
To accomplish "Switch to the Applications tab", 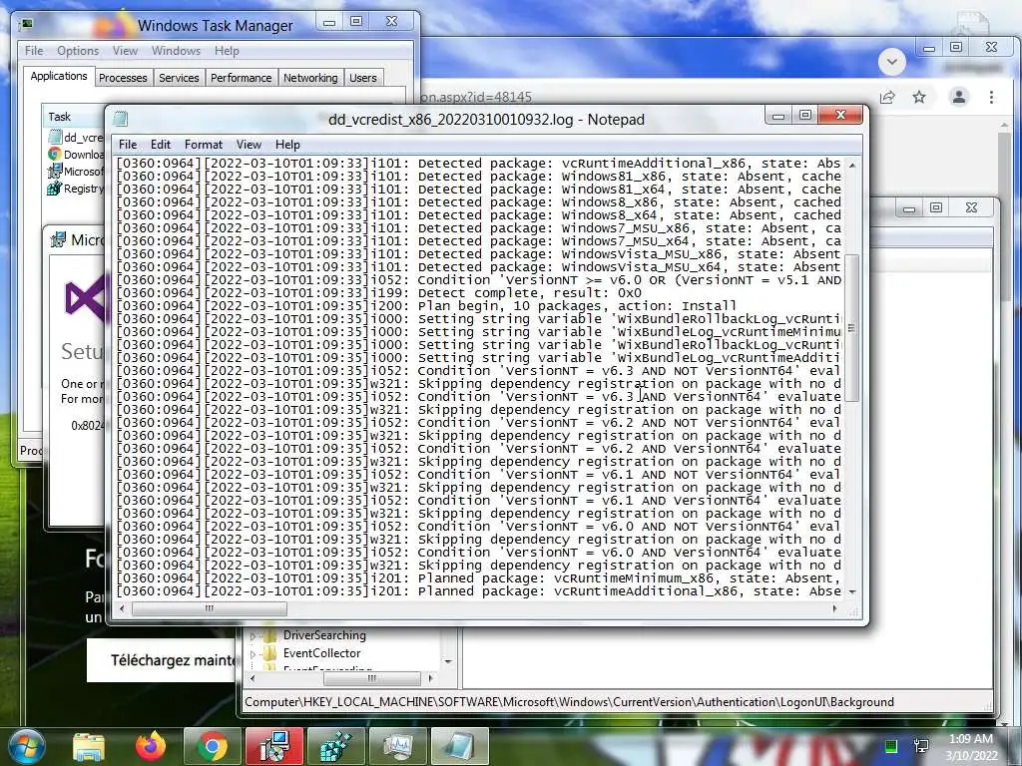I will (x=59, y=76).
